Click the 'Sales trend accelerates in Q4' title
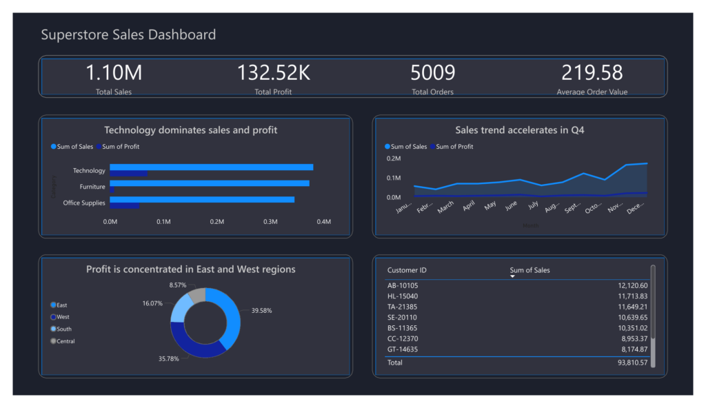Viewport: 706px width, 408px height. (x=520, y=130)
